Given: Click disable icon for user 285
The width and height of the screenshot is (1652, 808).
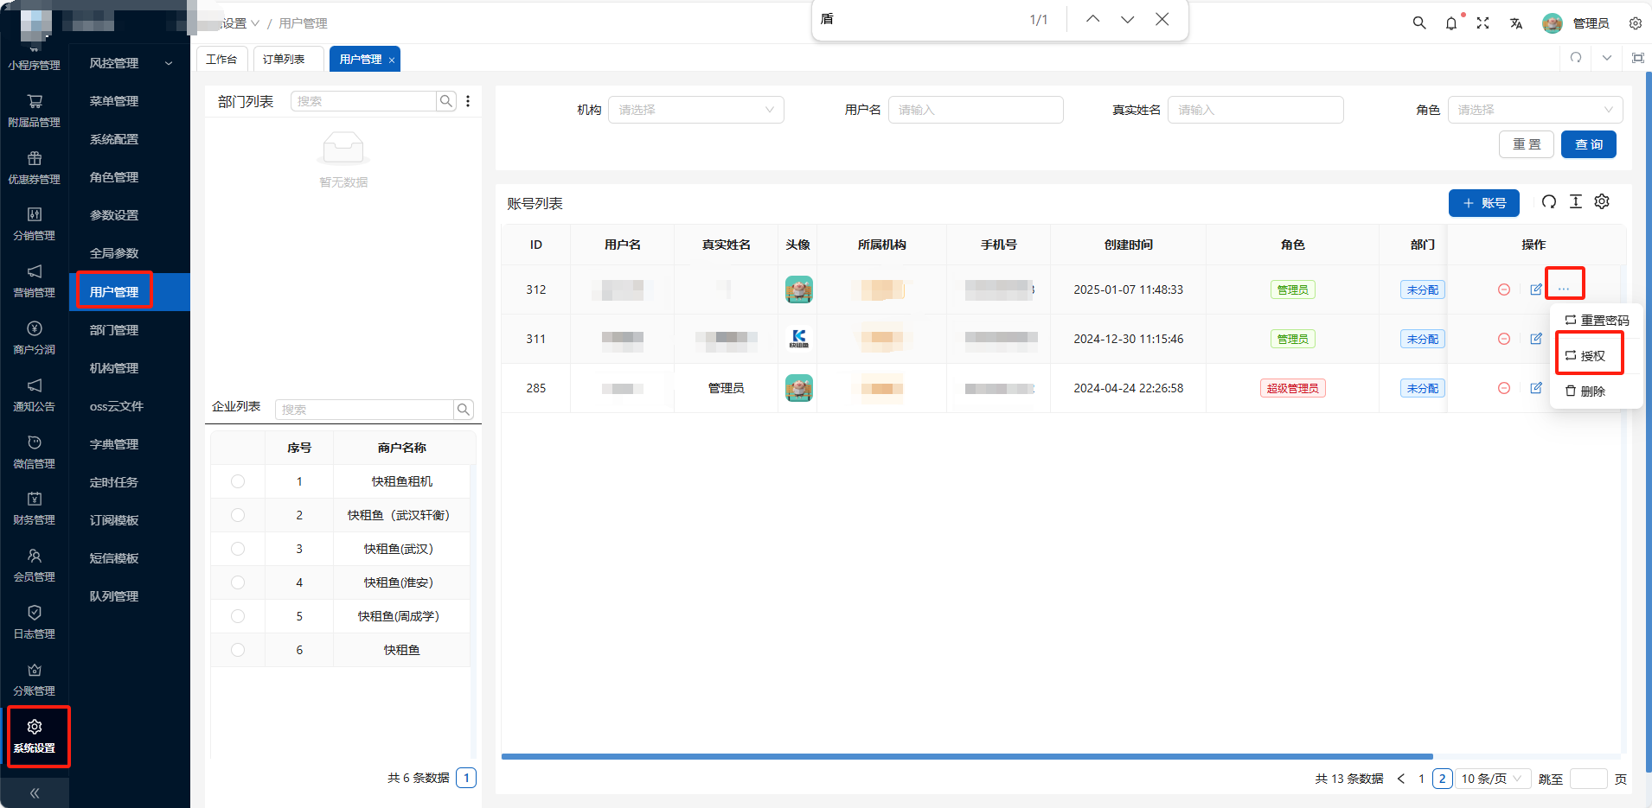Looking at the screenshot, I should (x=1504, y=388).
